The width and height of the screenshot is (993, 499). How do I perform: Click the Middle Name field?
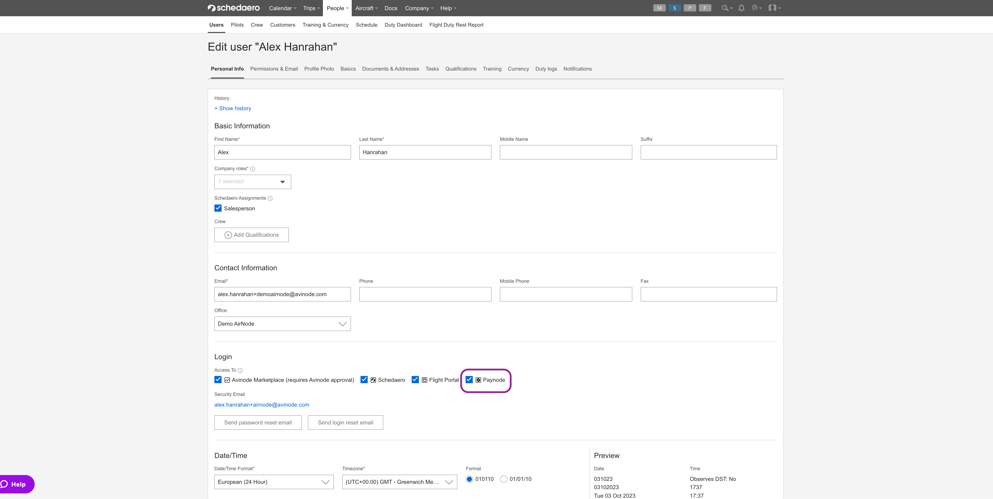tap(566, 153)
